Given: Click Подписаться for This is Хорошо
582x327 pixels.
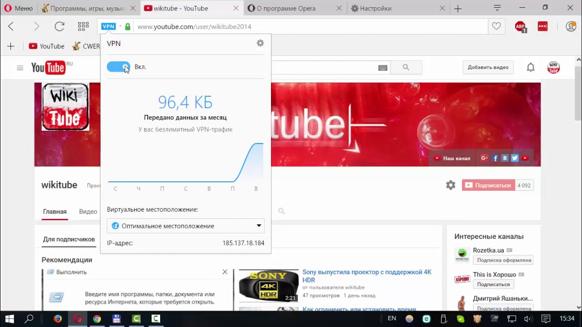Looking at the screenshot, I should coord(493,284).
